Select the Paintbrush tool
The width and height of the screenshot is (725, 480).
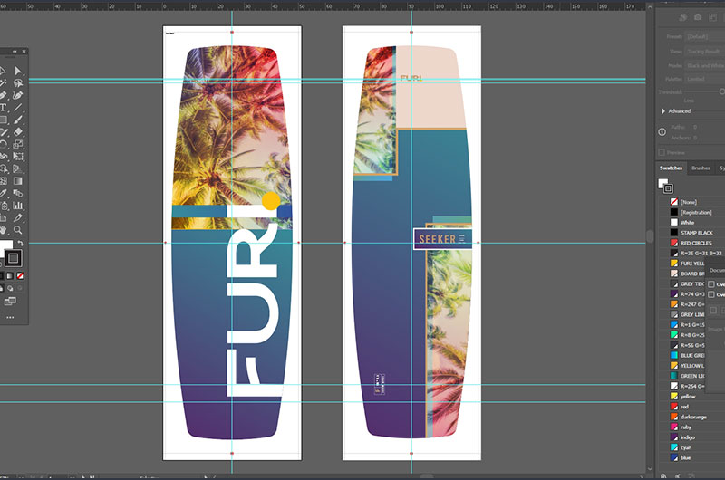tap(17, 120)
